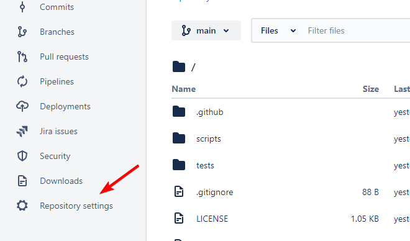Click the Commits icon in sidebar

coord(22,7)
